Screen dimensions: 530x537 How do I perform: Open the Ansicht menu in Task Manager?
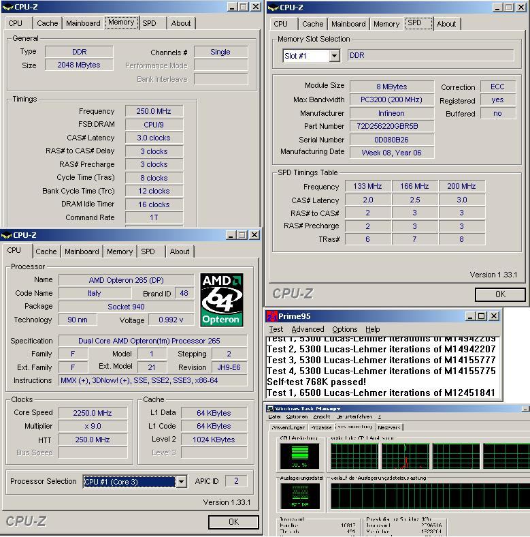[322, 417]
